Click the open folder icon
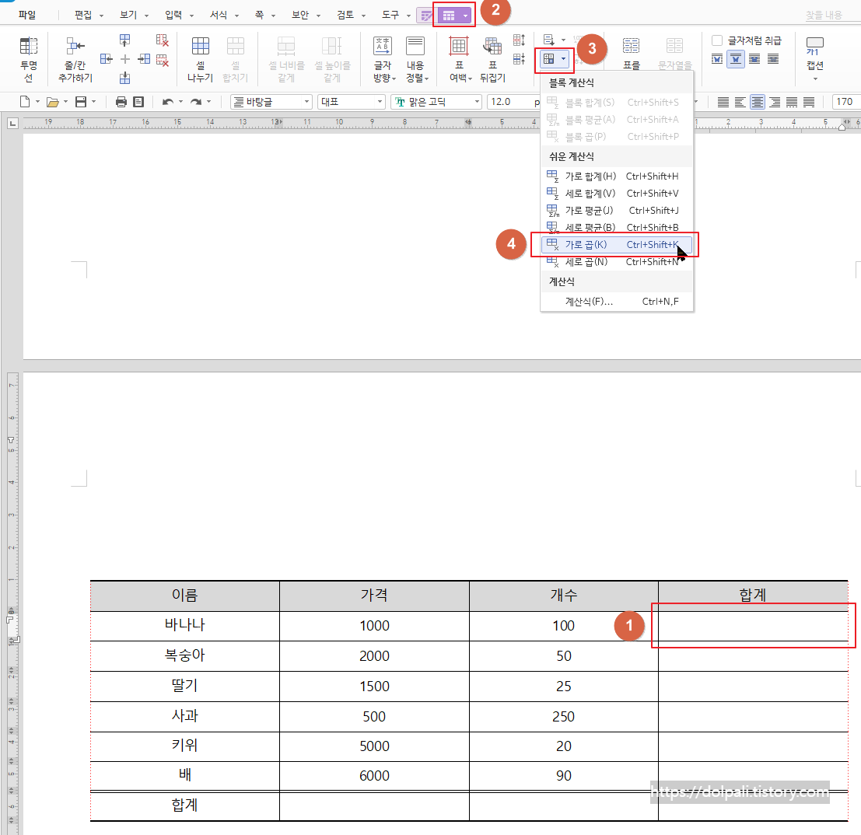The width and height of the screenshot is (861, 835). pos(52,102)
